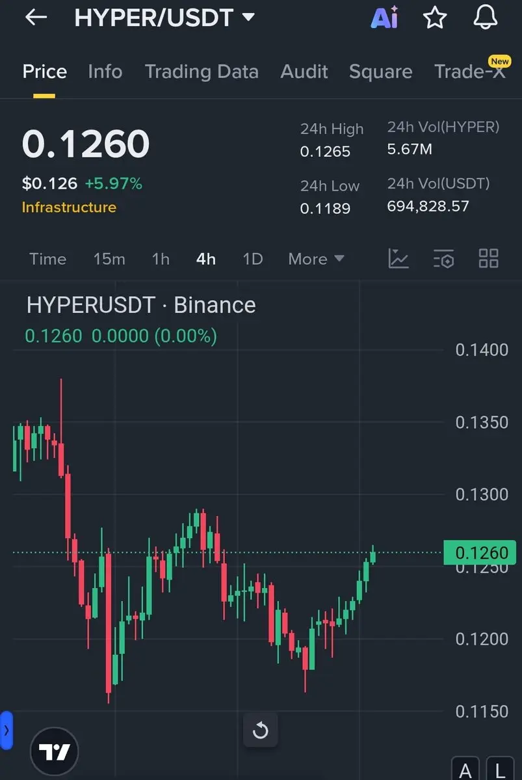Switch to the Info tab
The width and height of the screenshot is (522, 780).
[x=105, y=72]
